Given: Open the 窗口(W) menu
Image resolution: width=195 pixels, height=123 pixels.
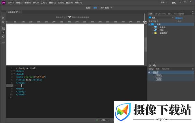Looking at the screenshot, I should (70, 3).
